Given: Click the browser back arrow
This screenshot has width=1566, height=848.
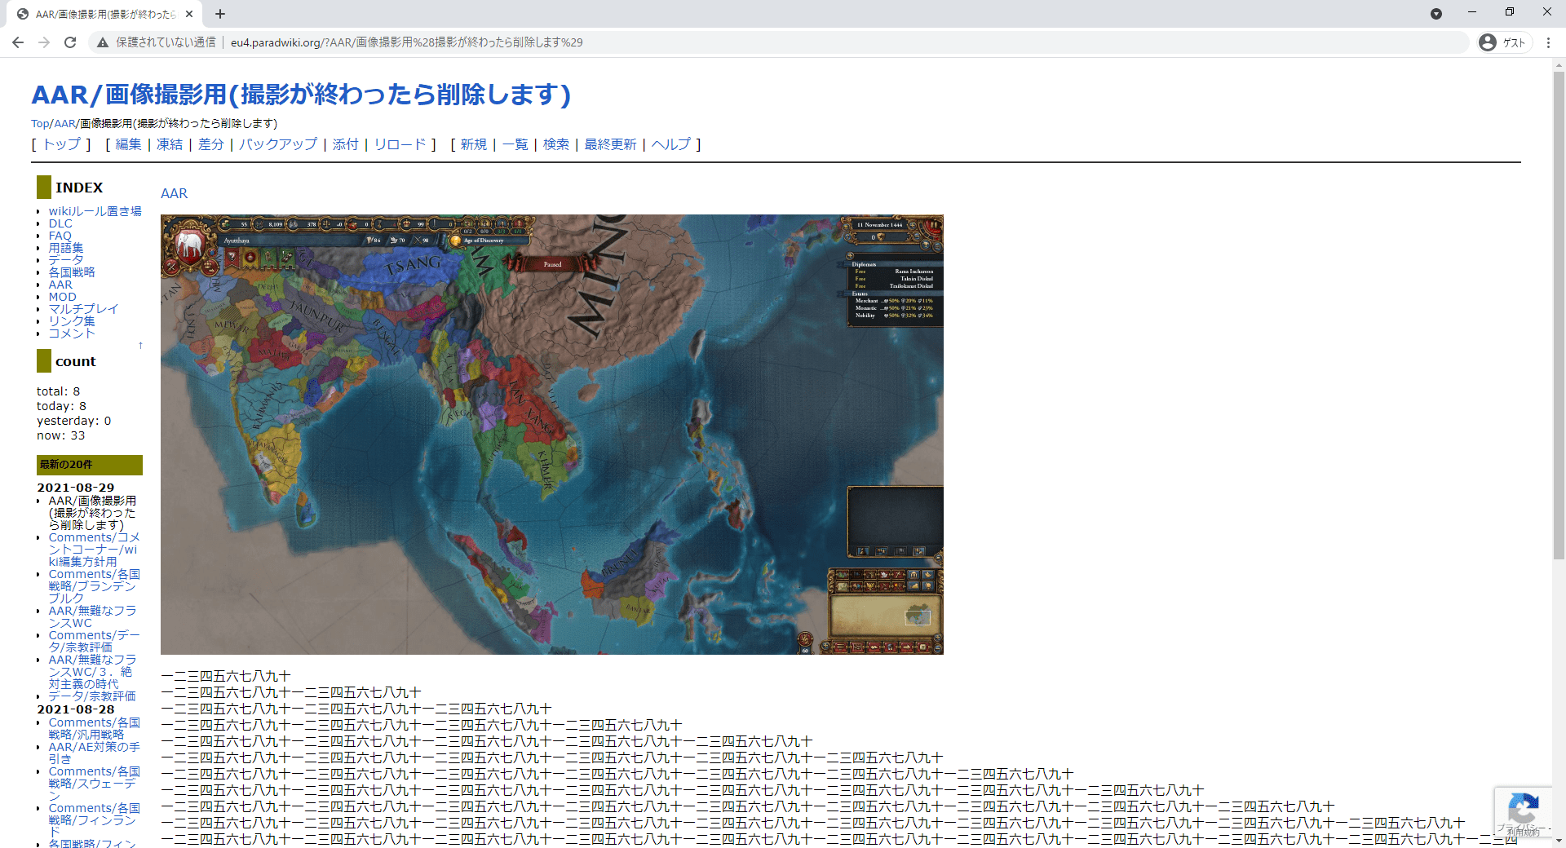Looking at the screenshot, I should click(x=18, y=42).
